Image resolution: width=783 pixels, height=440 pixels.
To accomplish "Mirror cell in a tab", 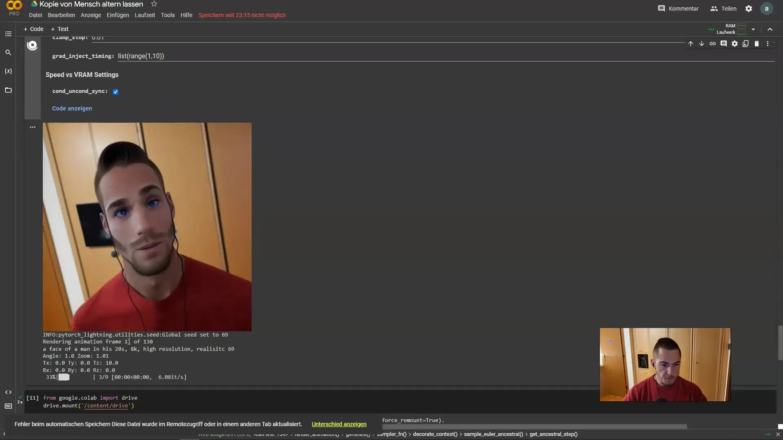I will click(x=745, y=44).
